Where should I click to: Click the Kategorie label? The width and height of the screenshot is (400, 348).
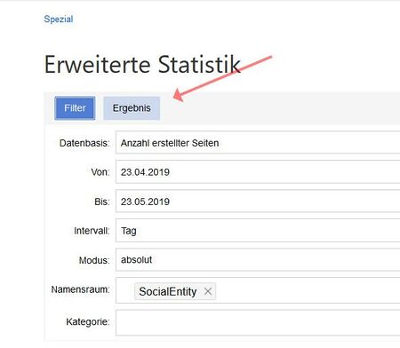[x=88, y=321]
